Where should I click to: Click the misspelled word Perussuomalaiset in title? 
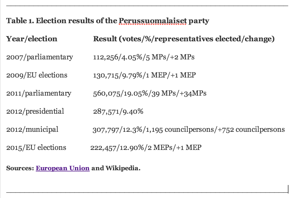153,21
